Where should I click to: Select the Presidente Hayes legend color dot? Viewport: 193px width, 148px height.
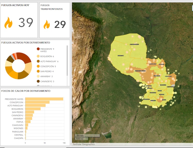point(38,49)
